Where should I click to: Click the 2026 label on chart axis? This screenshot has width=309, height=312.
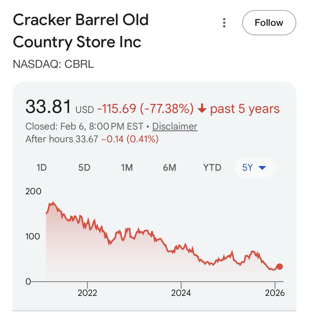click(x=275, y=293)
